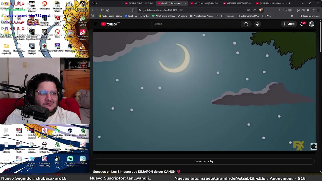The height and width of the screenshot is (181, 322).
Task: Run search with the magnifier button
Action: [x=246, y=24]
